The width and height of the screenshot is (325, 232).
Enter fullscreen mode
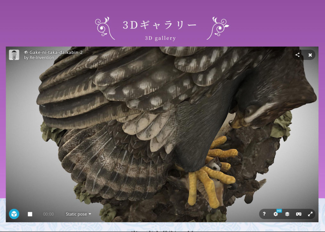(310, 214)
